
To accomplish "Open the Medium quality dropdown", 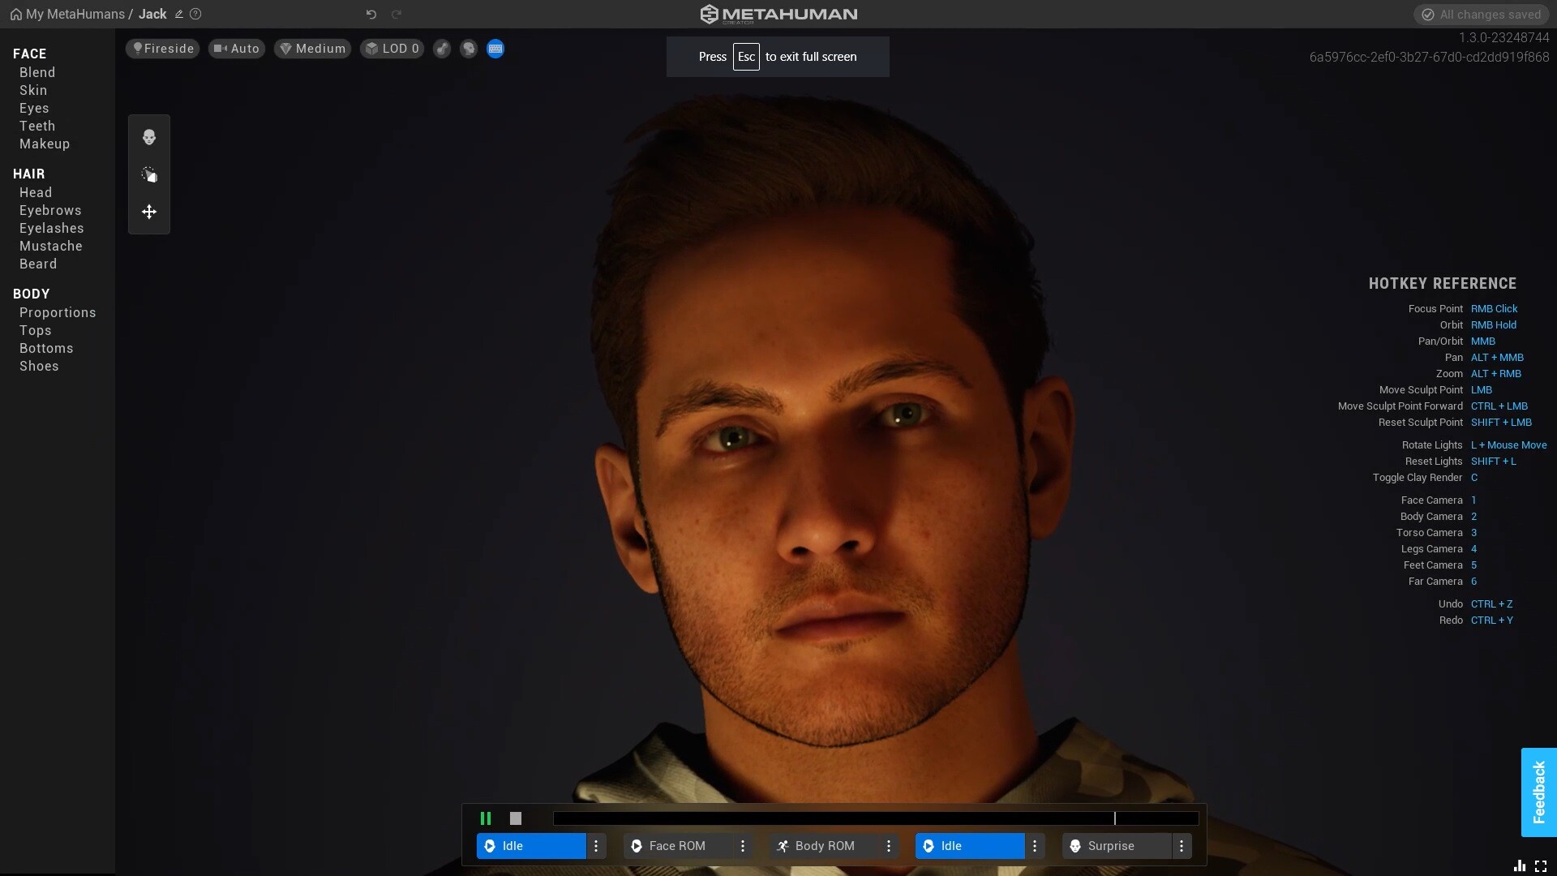I will tap(312, 49).
